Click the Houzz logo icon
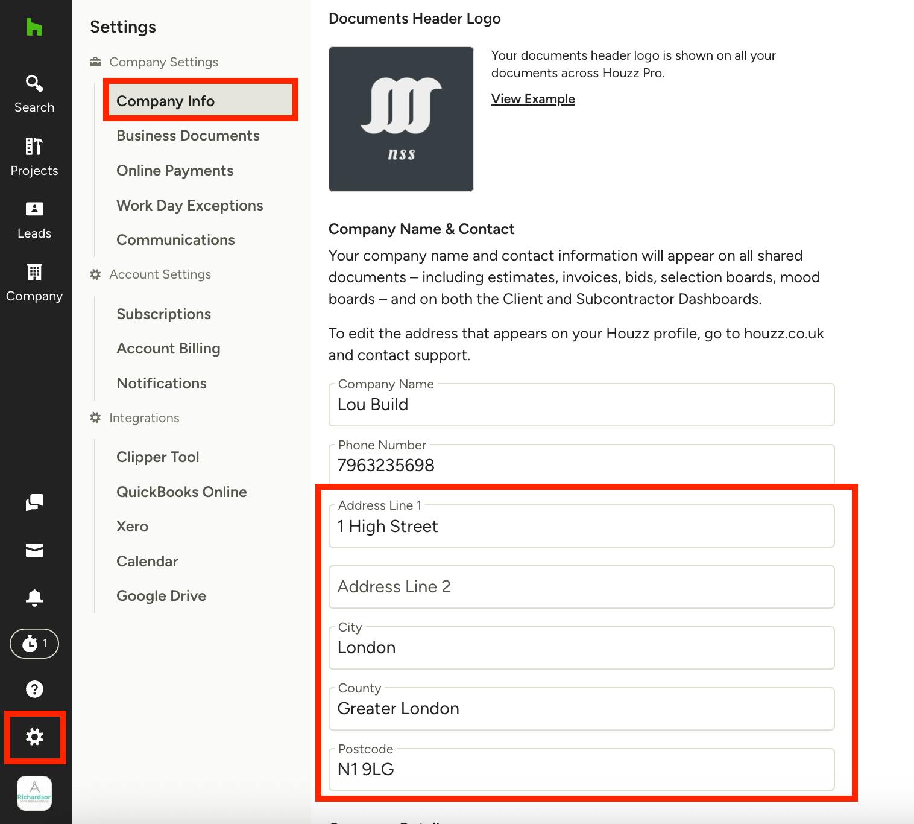 [34, 27]
